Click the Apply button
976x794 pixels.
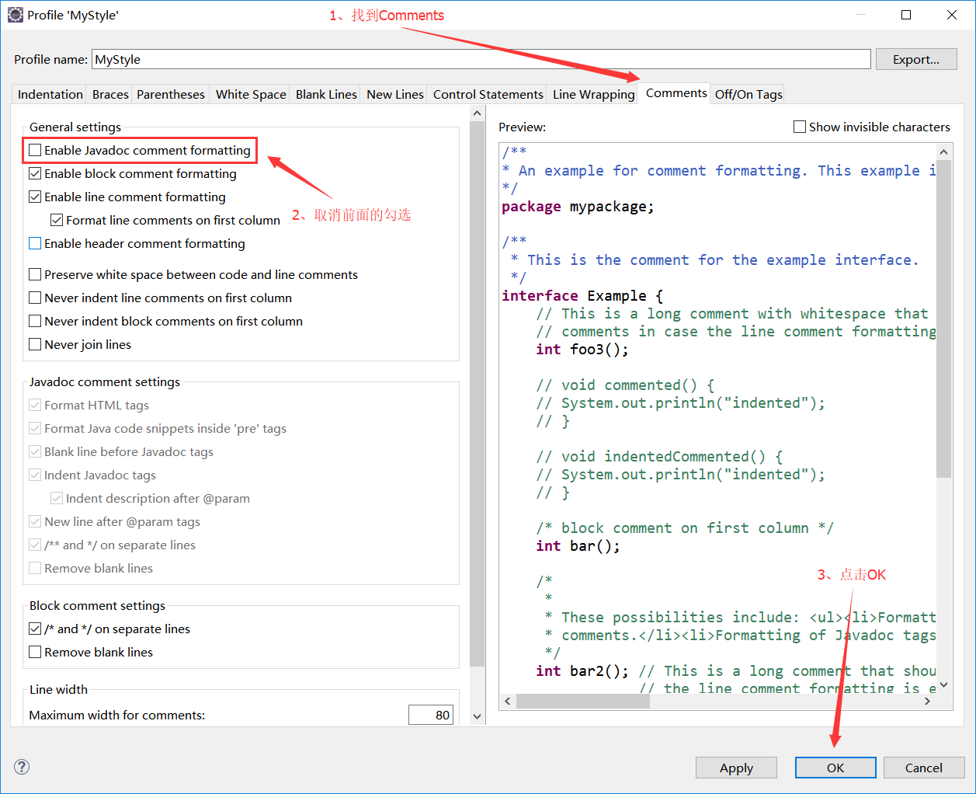(x=736, y=768)
